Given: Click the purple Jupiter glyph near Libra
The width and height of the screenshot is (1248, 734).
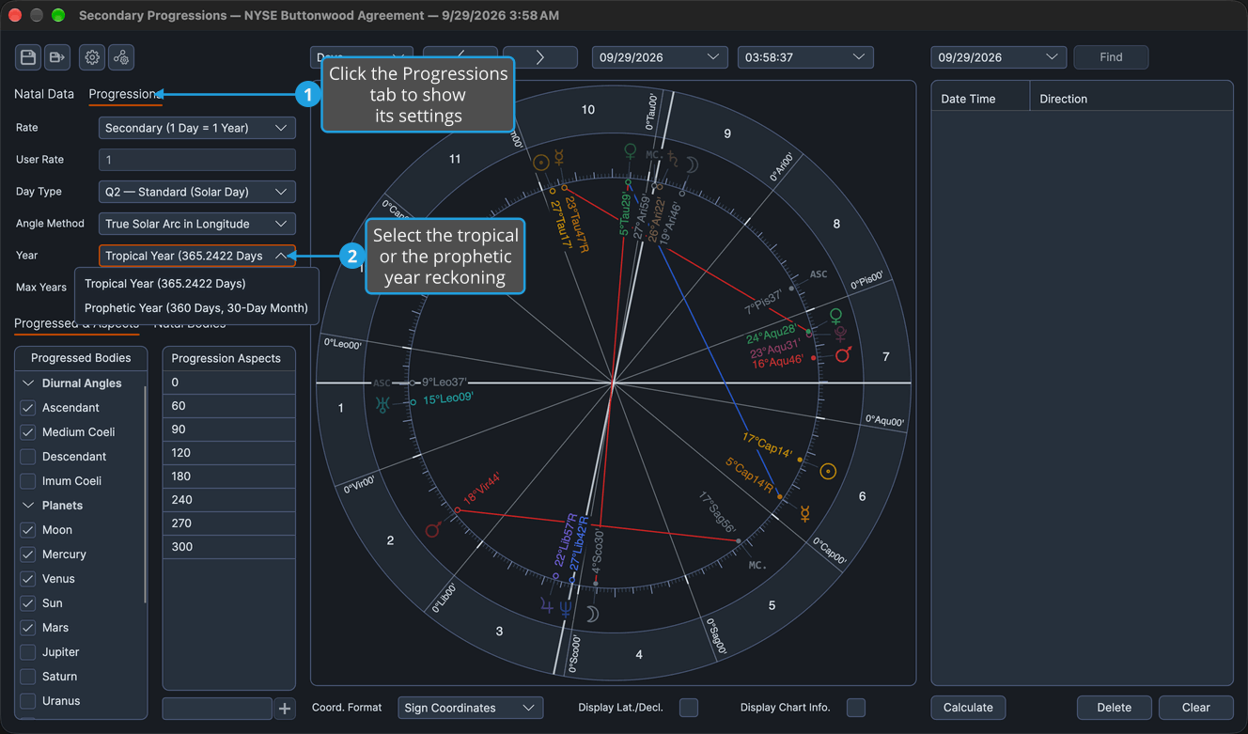Looking at the screenshot, I should click(x=547, y=607).
